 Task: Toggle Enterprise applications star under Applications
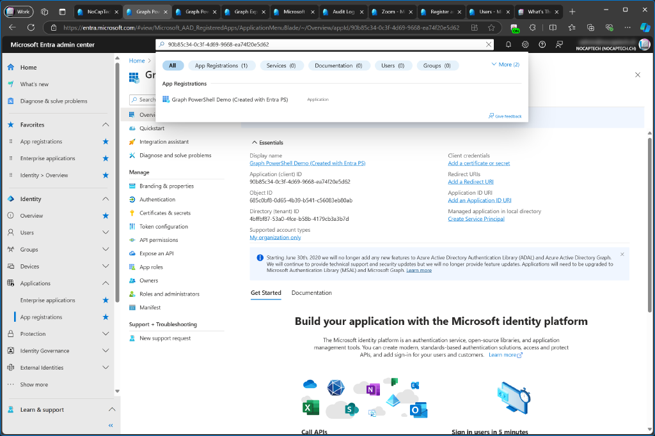coord(106,300)
